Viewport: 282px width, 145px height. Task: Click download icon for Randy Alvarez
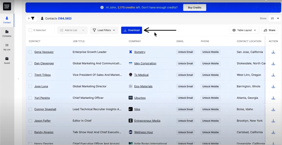coord(273,132)
